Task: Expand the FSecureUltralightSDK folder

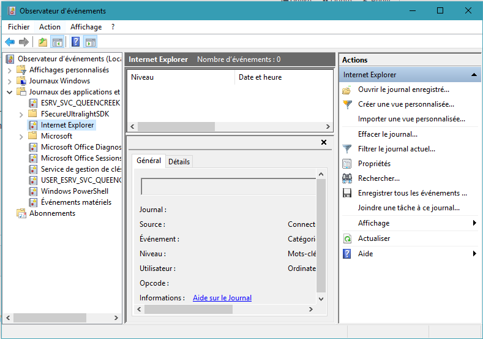Action: [x=21, y=115]
